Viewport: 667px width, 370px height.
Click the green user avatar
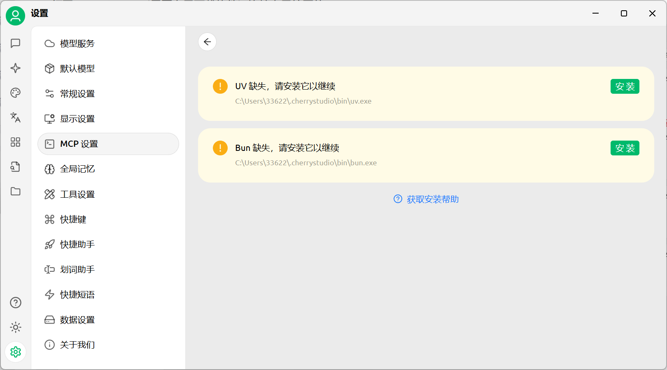tap(16, 16)
